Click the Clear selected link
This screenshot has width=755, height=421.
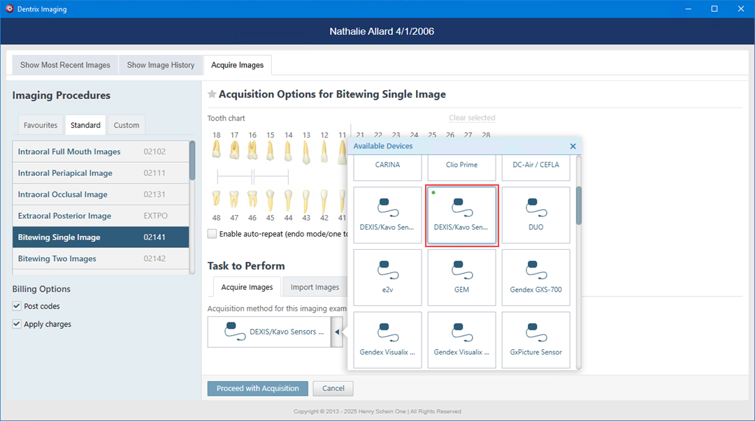tap(472, 118)
